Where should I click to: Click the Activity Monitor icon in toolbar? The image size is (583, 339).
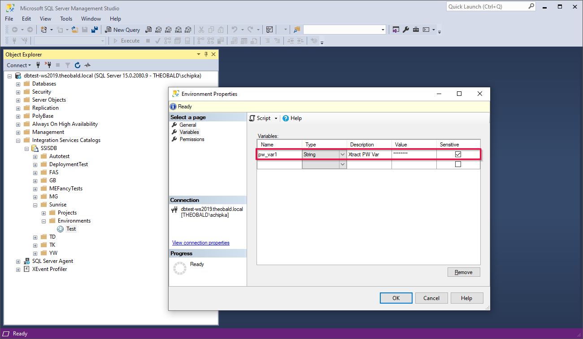[270, 30]
